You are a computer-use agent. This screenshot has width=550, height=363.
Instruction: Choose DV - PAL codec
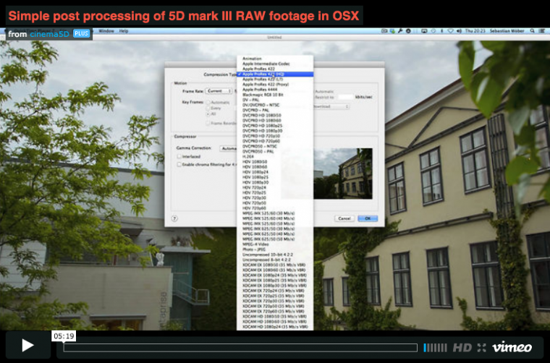click(x=275, y=100)
